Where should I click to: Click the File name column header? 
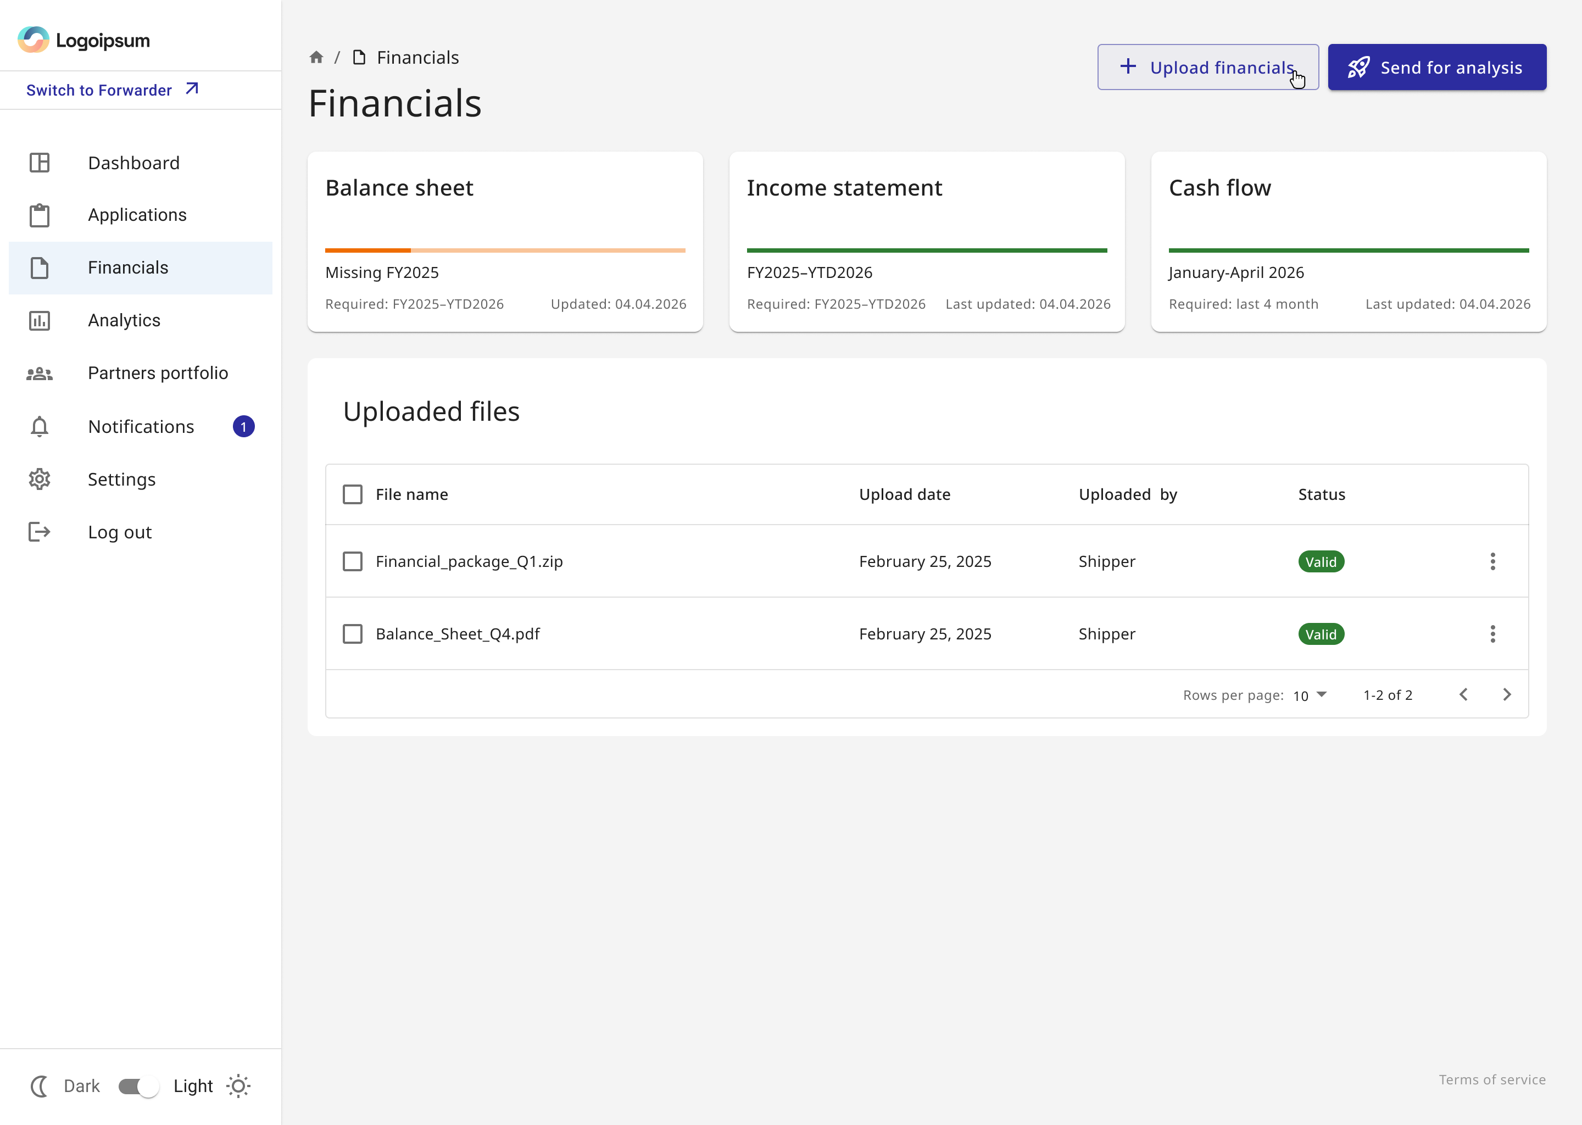412,494
